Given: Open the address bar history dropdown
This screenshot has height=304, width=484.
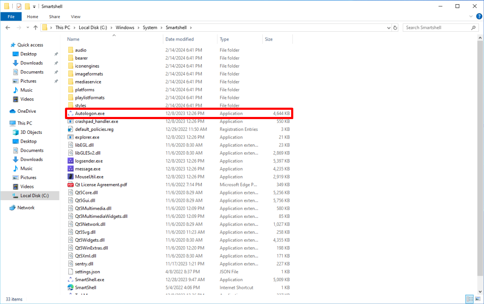Looking at the screenshot, I should click(x=389, y=27).
